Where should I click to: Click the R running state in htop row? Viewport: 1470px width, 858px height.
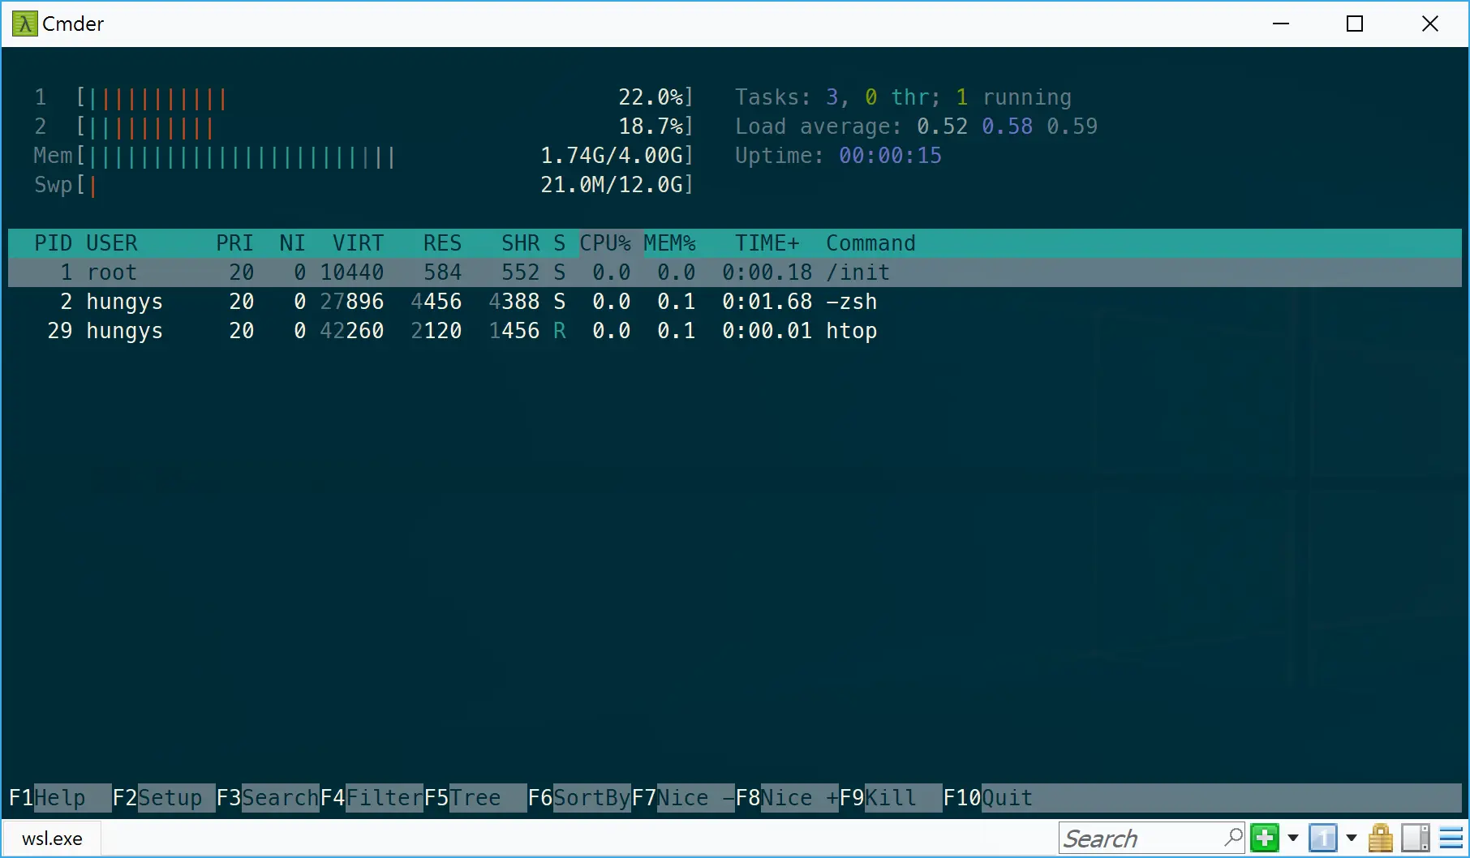(560, 331)
